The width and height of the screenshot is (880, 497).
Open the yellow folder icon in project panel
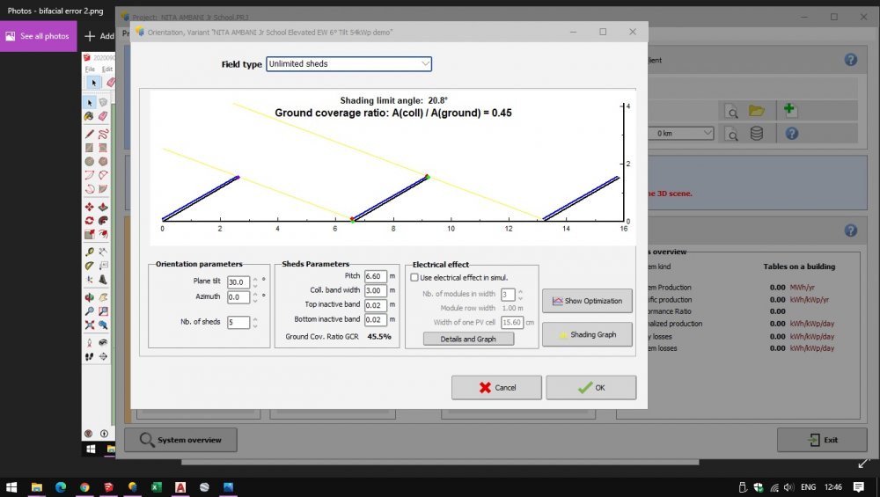pos(757,110)
